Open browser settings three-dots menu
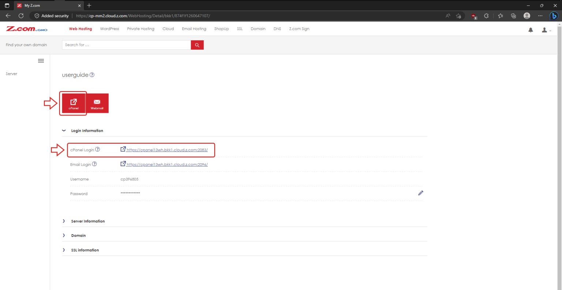The width and height of the screenshot is (562, 290). click(540, 16)
